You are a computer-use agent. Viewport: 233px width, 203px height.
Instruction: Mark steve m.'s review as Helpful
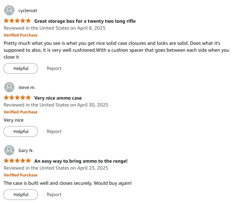(21, 132)
